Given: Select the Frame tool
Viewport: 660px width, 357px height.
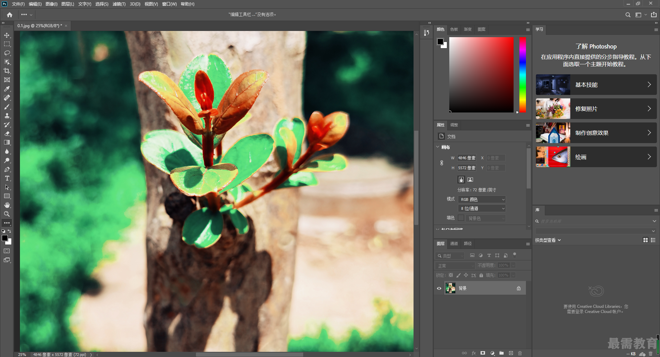Looking at the screenshot, I should click(7, 80).
